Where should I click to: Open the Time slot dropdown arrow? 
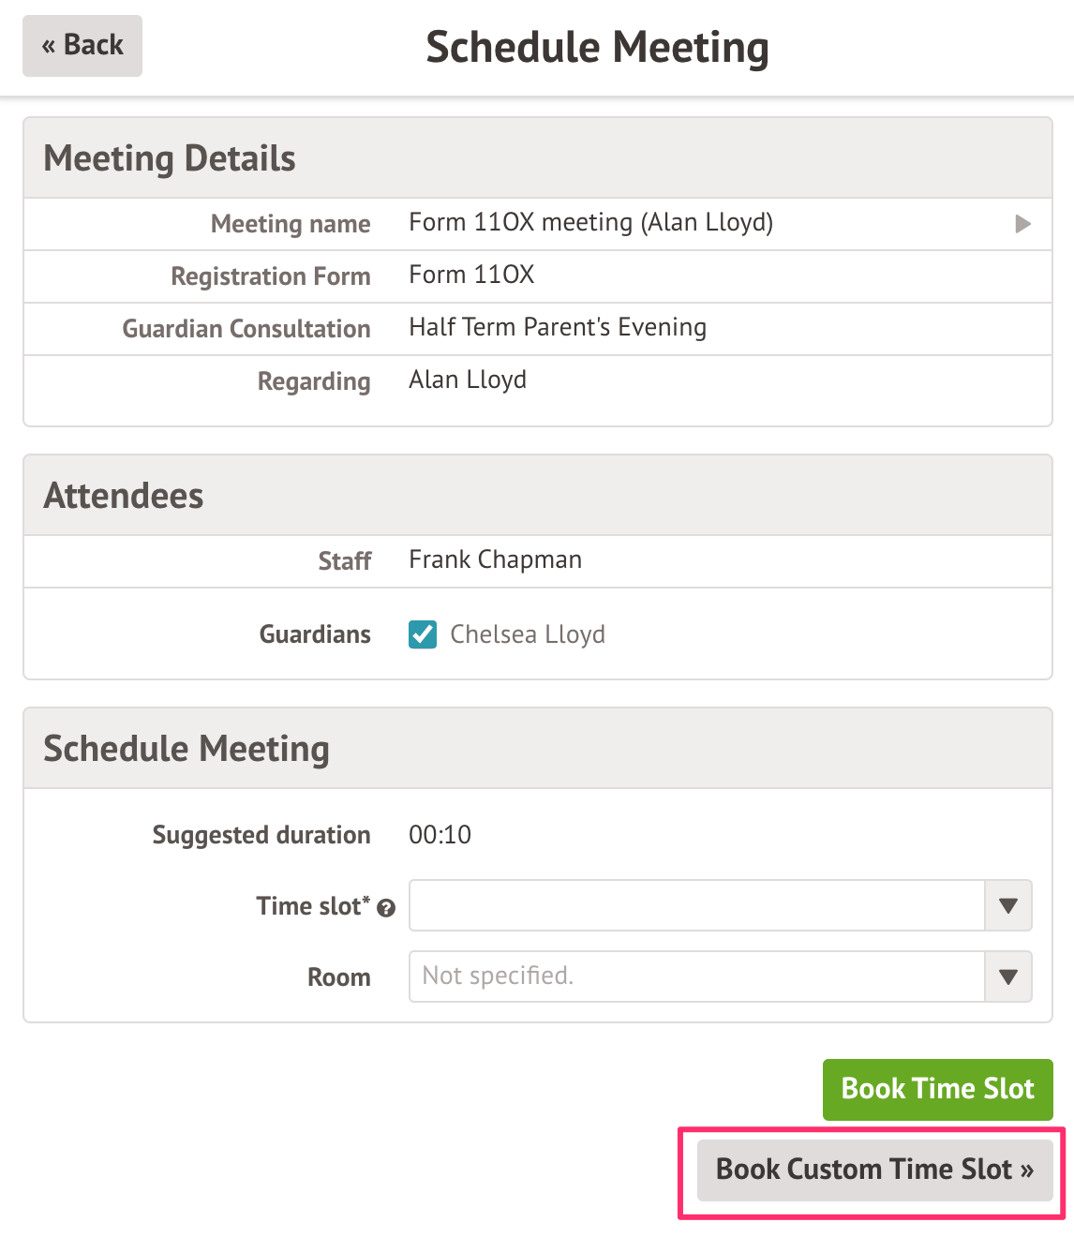point(1008,905)
